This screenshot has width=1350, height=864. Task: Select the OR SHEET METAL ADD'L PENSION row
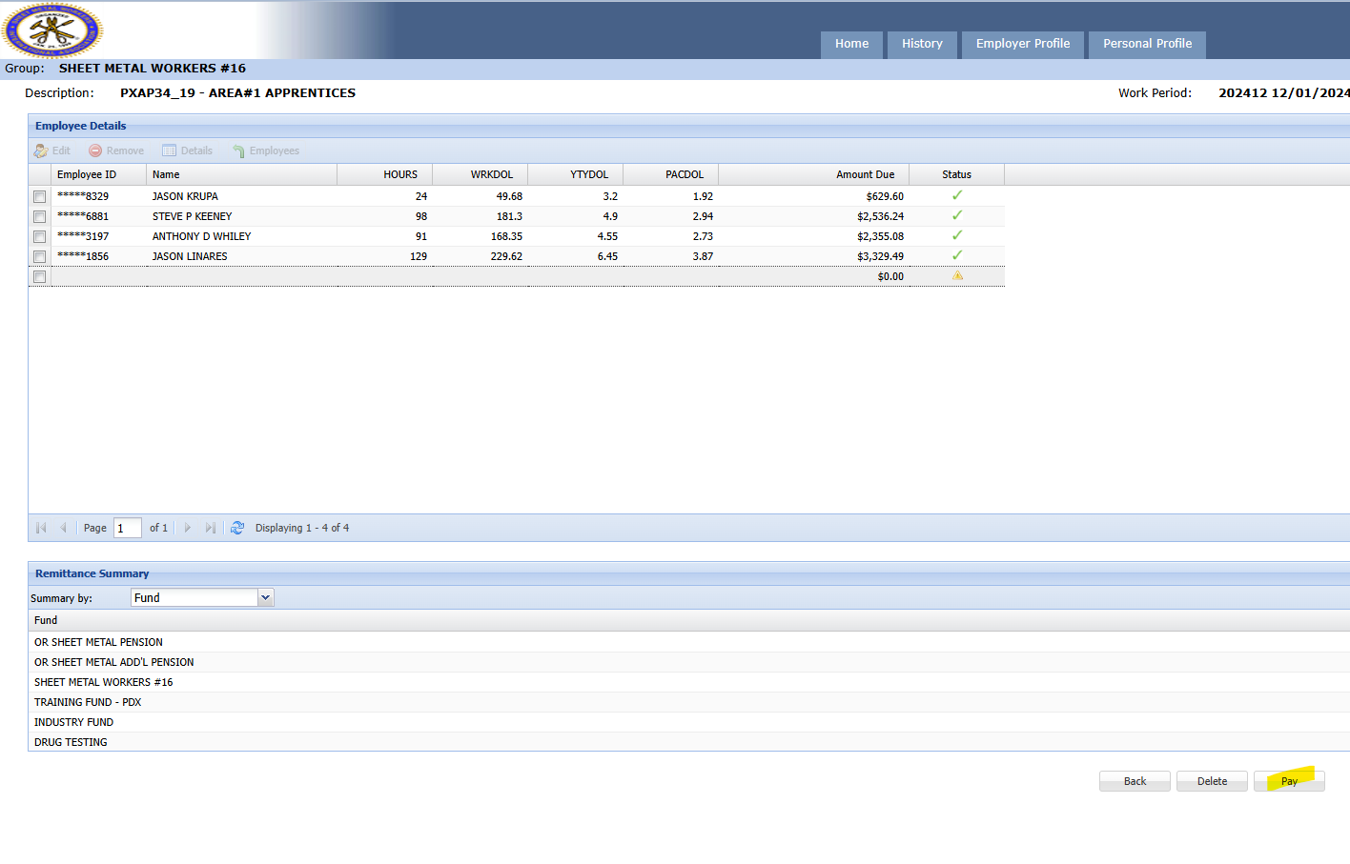[x=689, y=662]
